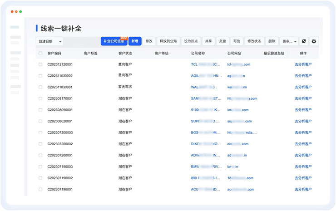Screen dimensions: 336x211
Task: Click the refresh icon in toolbar
Action: 304,41
